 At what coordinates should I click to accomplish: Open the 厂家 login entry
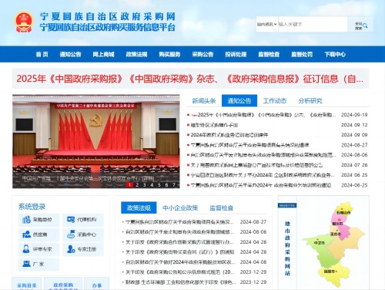[38, 264]
